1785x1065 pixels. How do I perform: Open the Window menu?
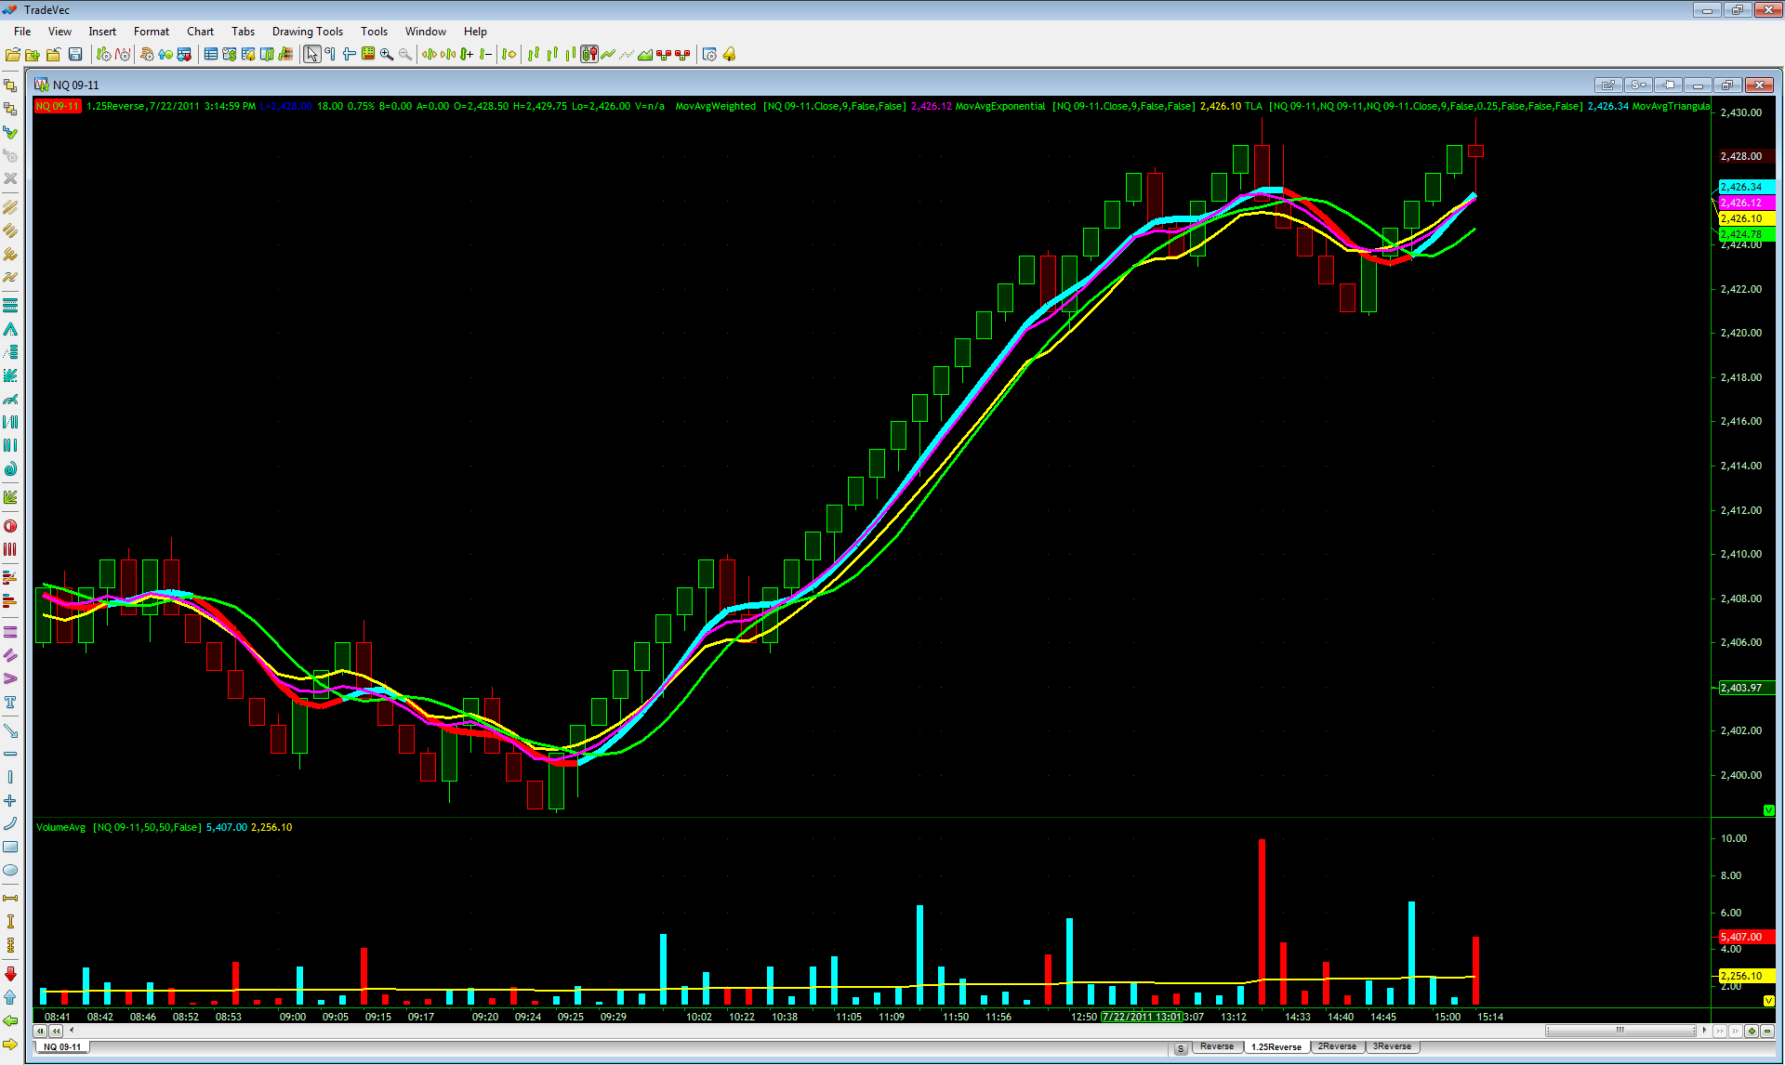click(426, 32)
